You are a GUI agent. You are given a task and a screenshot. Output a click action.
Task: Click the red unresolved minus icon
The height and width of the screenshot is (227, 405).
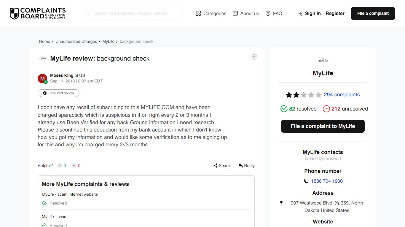coord(326,109)
